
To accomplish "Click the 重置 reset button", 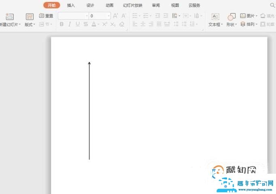I will coord(46,16).
